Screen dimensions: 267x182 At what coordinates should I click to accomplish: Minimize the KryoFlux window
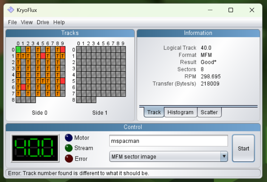(210, 10)
